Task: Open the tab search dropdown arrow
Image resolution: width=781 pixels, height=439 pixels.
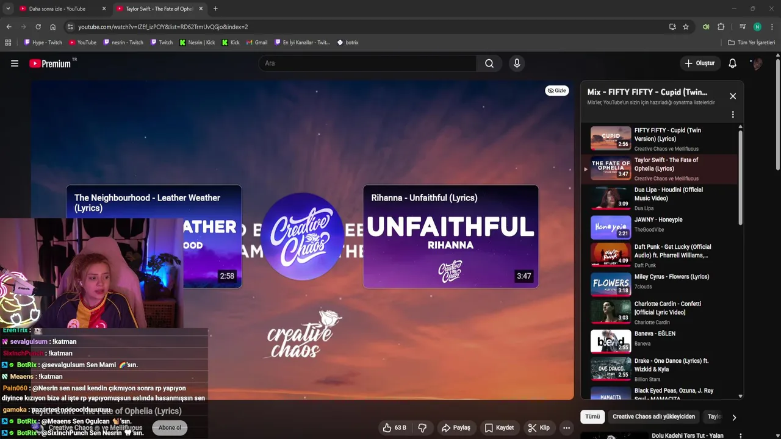Action: click(7, 9)
